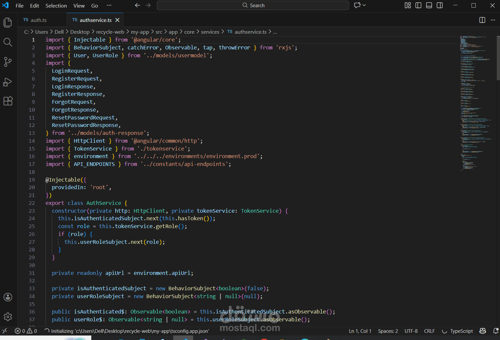This screenshot has width=500, height=340.
Task: Expand the overflow menu in menu bar
Action: [x=109, y=5]
